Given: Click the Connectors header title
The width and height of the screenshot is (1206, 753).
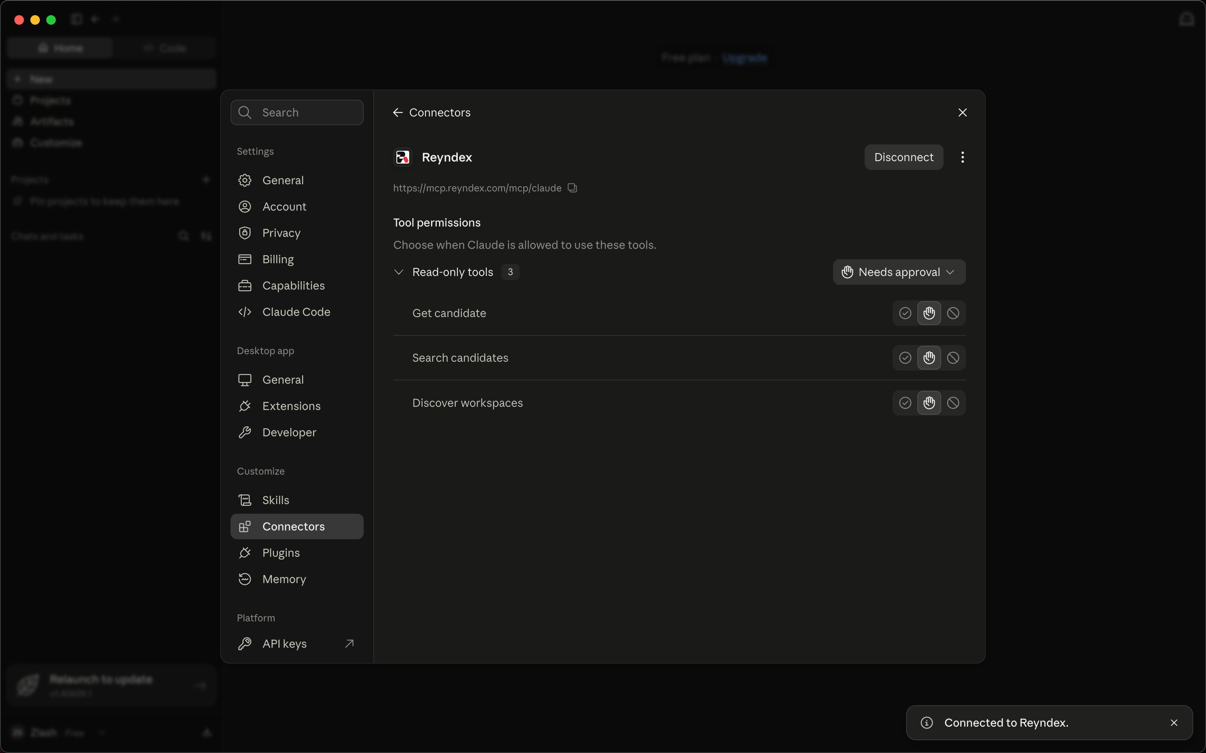Looking at the screenshot, I should [439, 112].
